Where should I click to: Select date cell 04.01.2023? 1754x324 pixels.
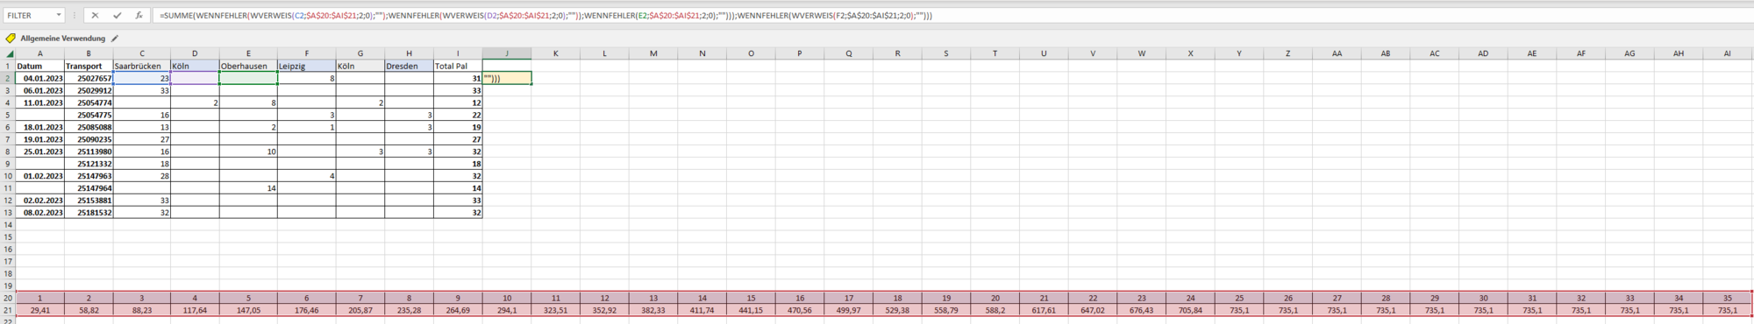point(39,78)
